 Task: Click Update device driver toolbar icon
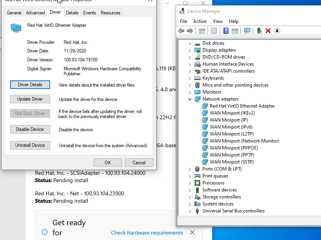pos(259,31)
